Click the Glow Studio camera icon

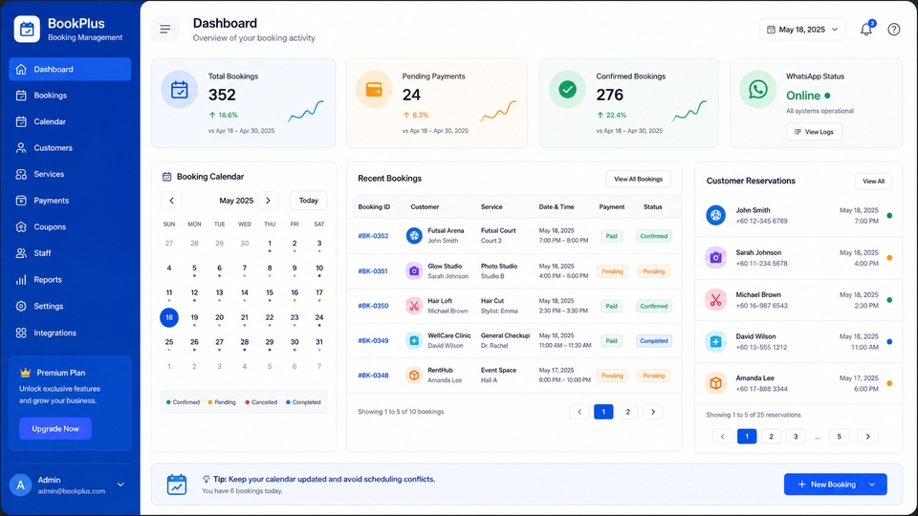414,270
